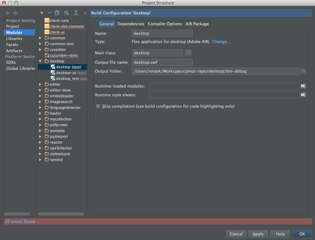Copy the selected build configuration

[x=57, y=13]
